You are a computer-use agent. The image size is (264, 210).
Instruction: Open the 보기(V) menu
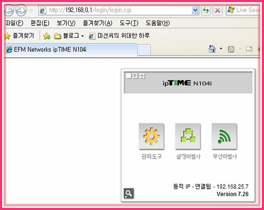66,23
